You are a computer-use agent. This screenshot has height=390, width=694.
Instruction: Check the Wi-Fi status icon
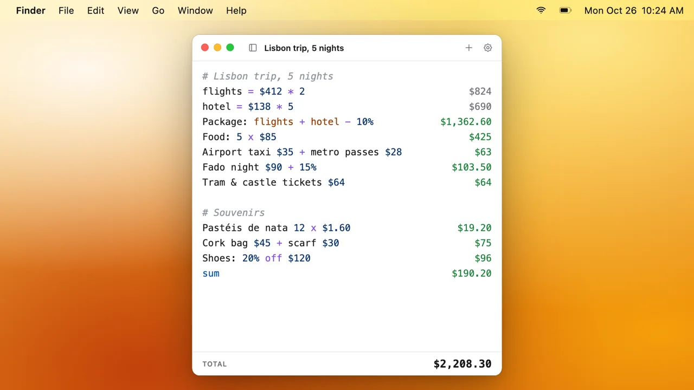pos(541,10)
